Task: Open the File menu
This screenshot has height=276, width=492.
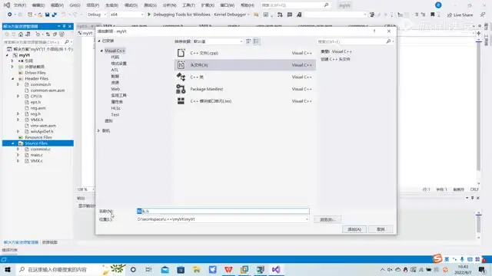Action: pyautogui.click(x=20, y=5)
